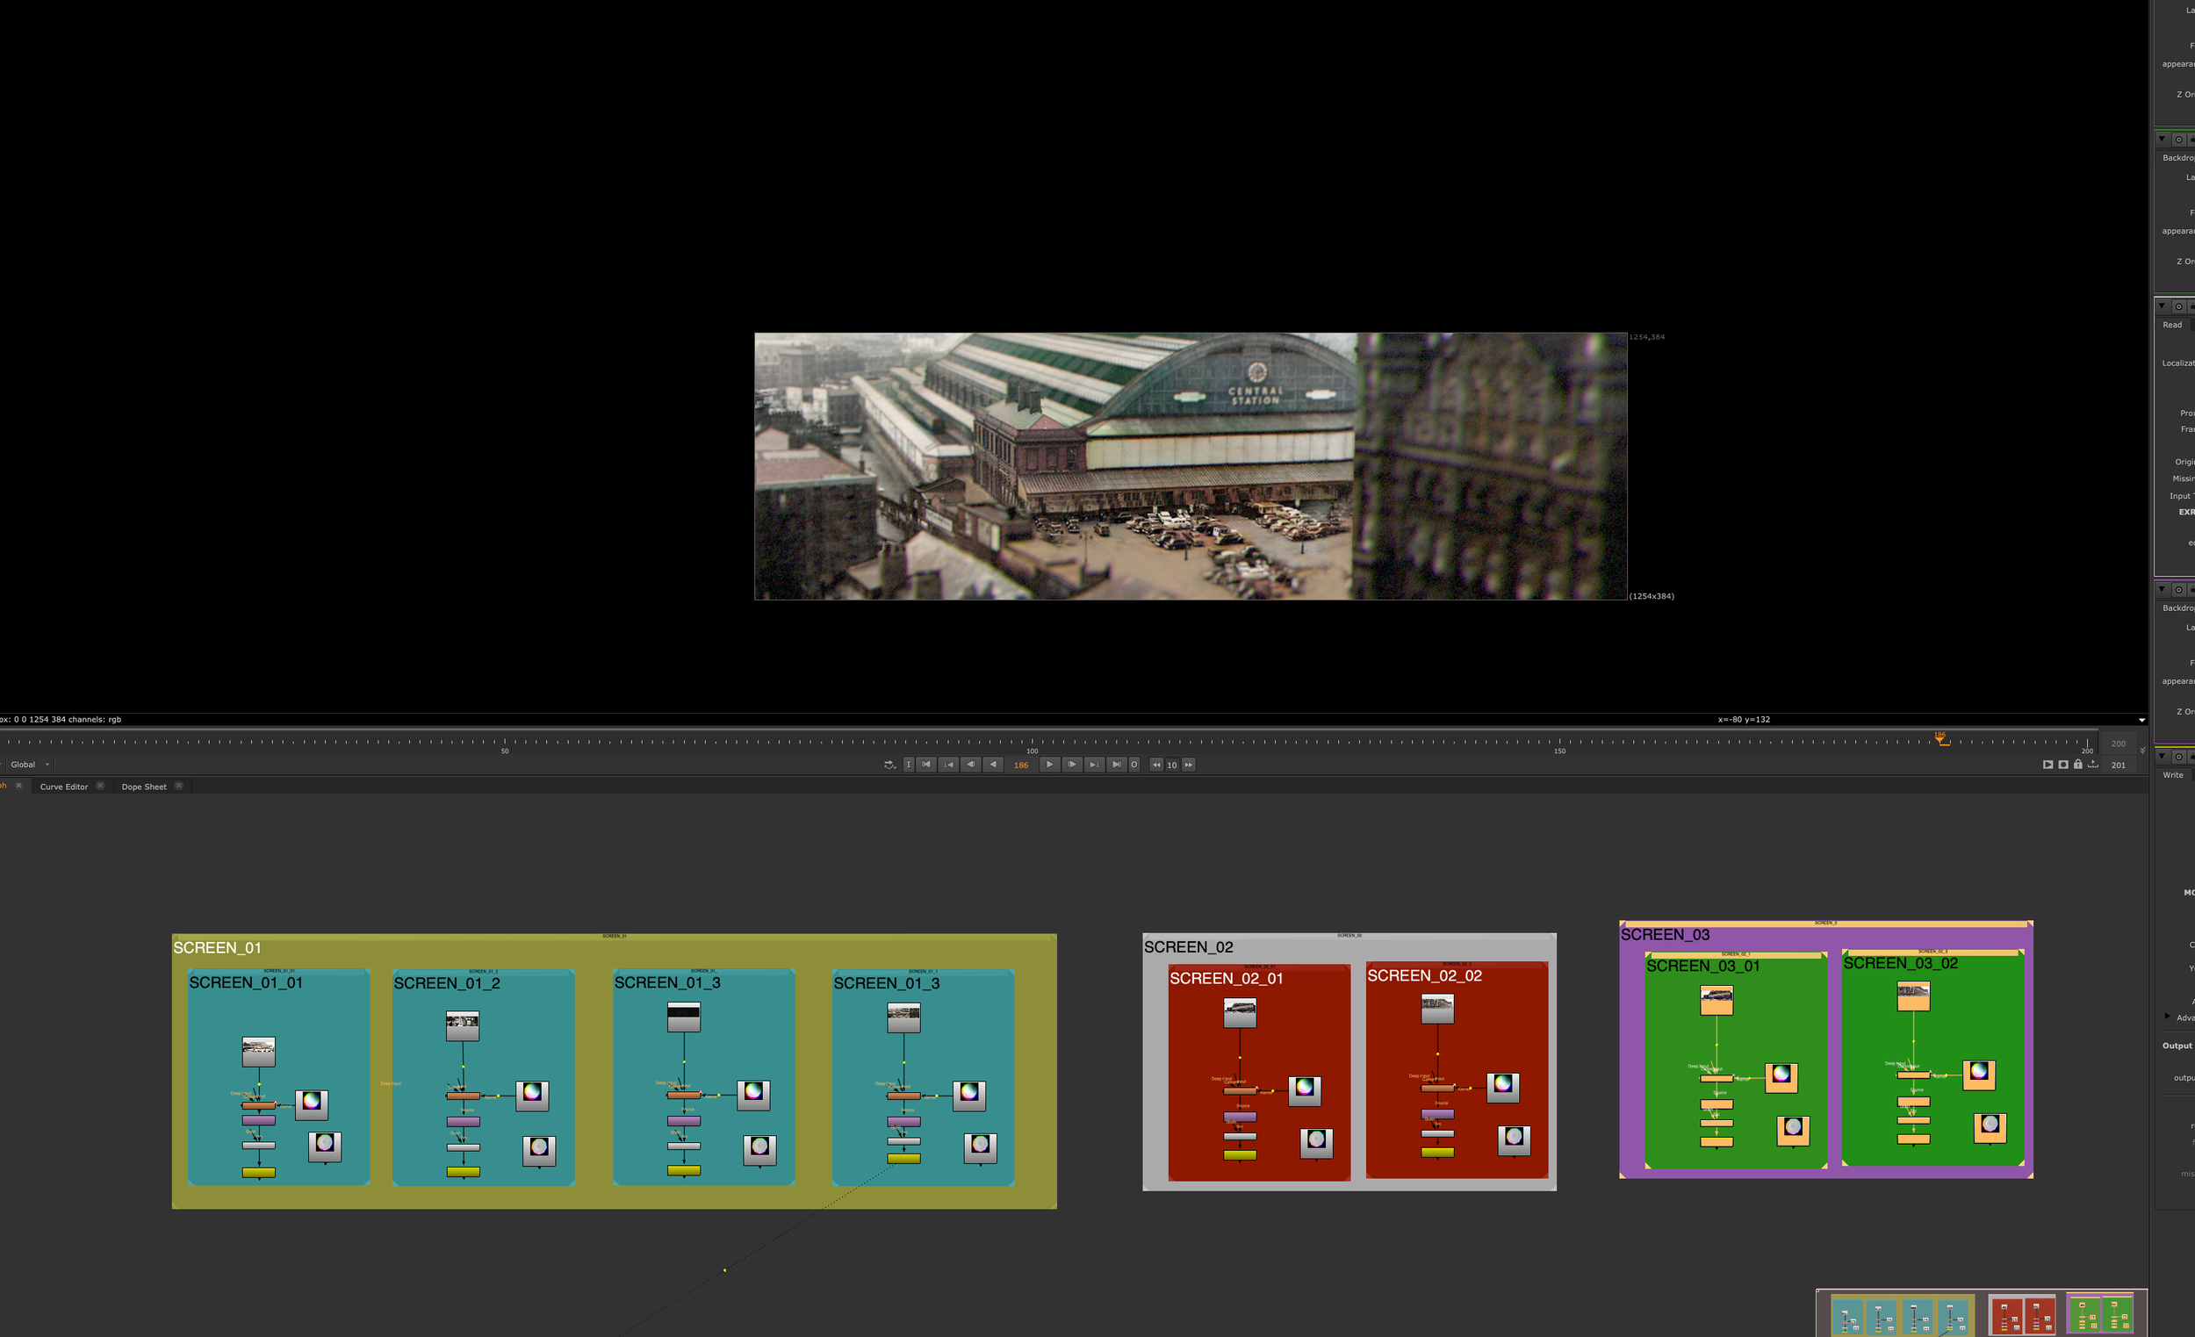Click the orange playhead marker at 186
The image size is (2195, 1337).
point(1940,738)
